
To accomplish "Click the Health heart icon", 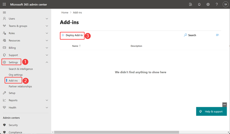I will click(5, 107).
